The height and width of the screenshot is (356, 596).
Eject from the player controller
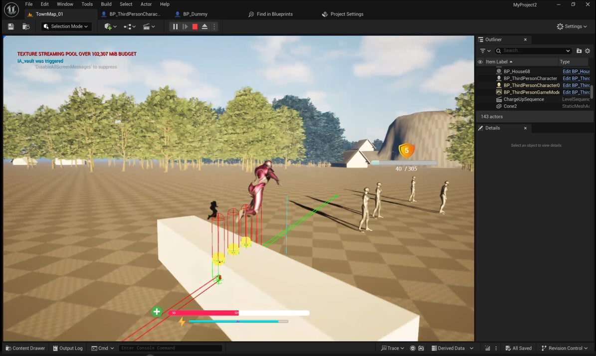click(x=204, y=26)
